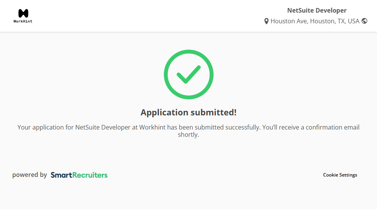Viewport: 377px width, 209px height.
Task: Click the word "Workhint" in the confirmation message
Action: 152,127
